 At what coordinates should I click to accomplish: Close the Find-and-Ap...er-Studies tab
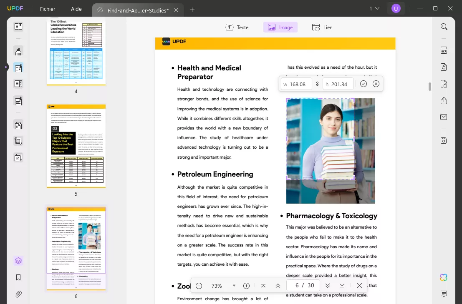(x=176, y=10)
